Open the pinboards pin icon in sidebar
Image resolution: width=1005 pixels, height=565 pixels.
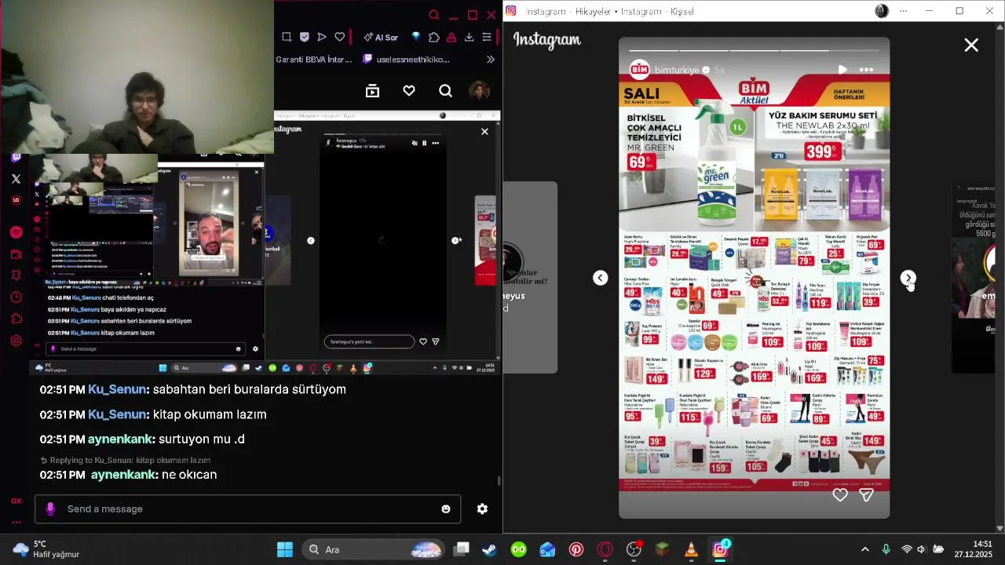16,275
